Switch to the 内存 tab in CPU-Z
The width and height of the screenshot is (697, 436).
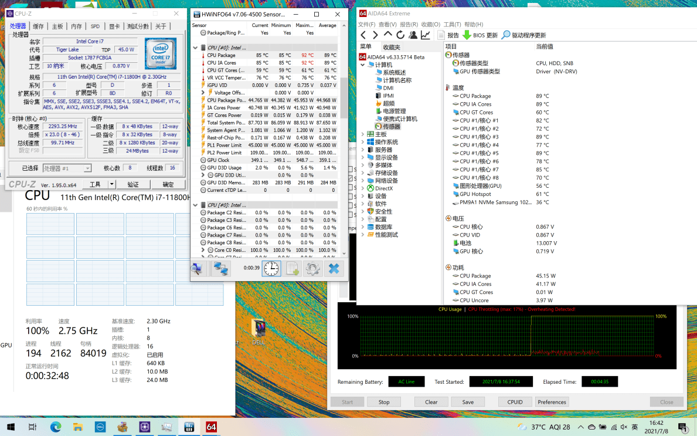[x=76, y=26]
